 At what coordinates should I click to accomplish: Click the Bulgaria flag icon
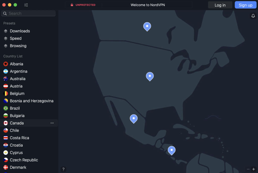pos(6,116)
